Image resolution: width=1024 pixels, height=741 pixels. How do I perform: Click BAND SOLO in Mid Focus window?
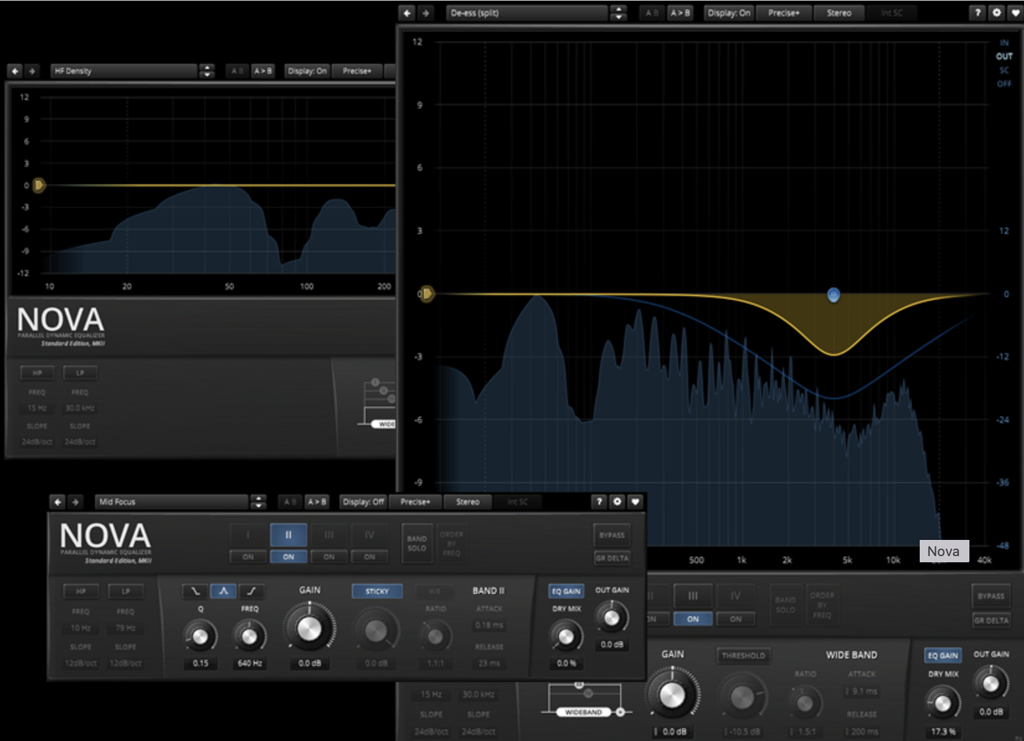point(417,543)
